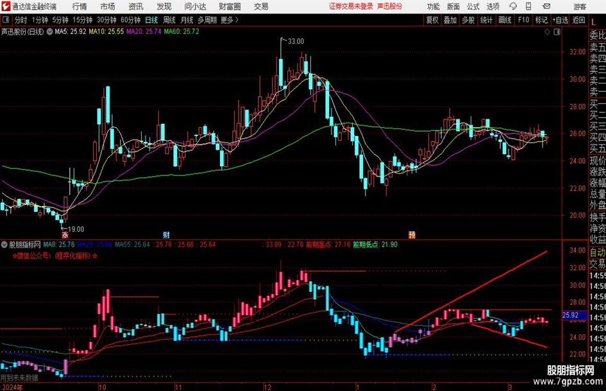Open the 发现 menu
The height and width of the screenshot is (391, 606).
[x=164, y=6]
